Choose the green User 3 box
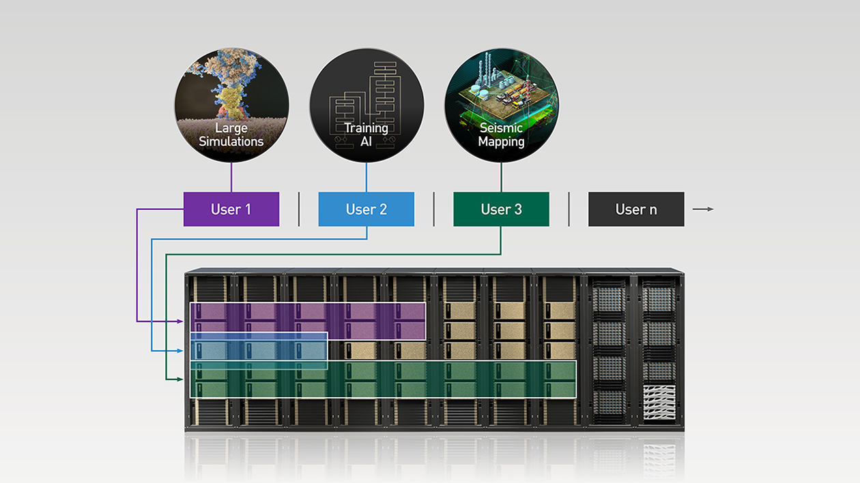 coord(502,209)
